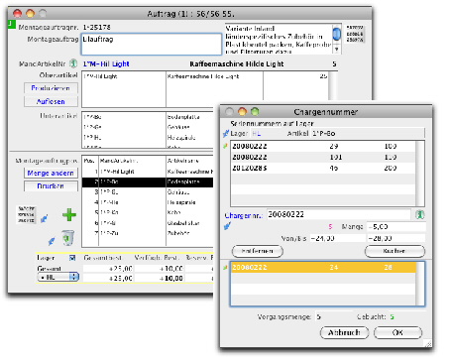450x363 pixels.
Task: Click the Buchen button in Chargennummer
Action: click(394, 251)
